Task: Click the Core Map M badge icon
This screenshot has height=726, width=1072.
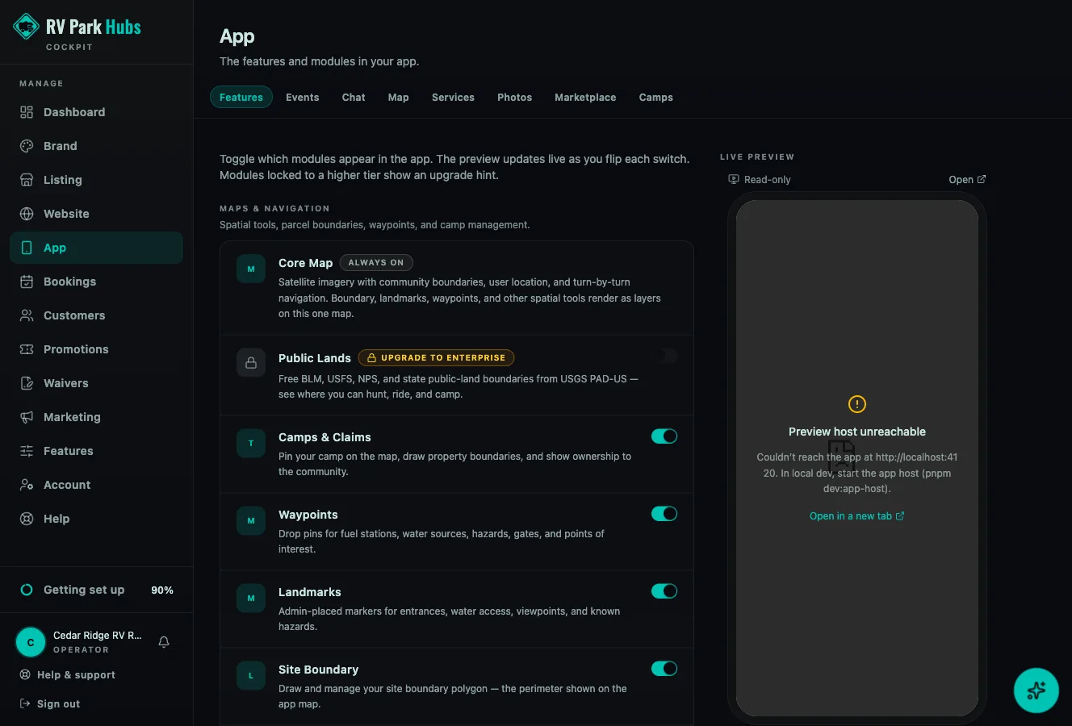Action: click(x=251, y=269)
